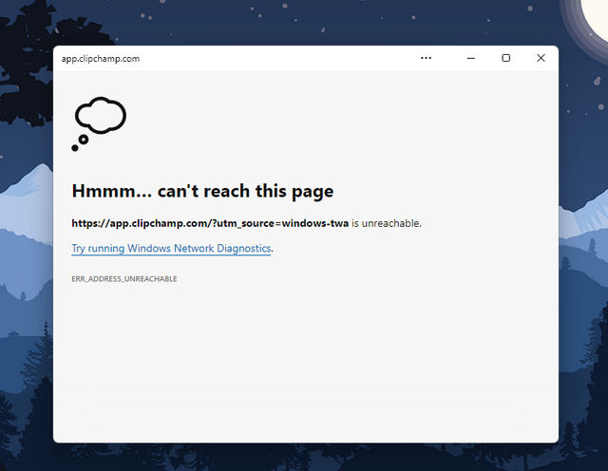This screenshot has width=608, height=471.
Task: Click the thought cloud error icon
Action: point(99,123)
